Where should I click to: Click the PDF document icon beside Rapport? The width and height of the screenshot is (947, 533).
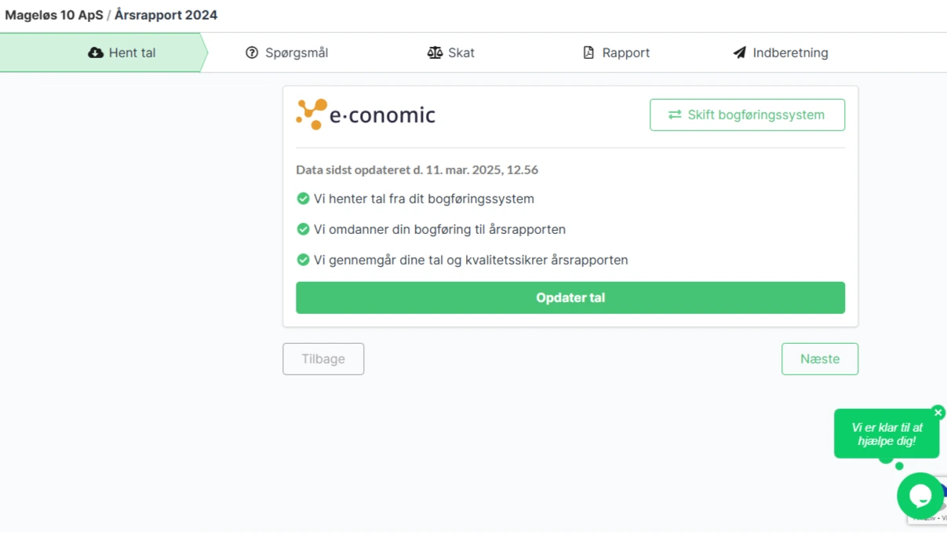(588, 53)
